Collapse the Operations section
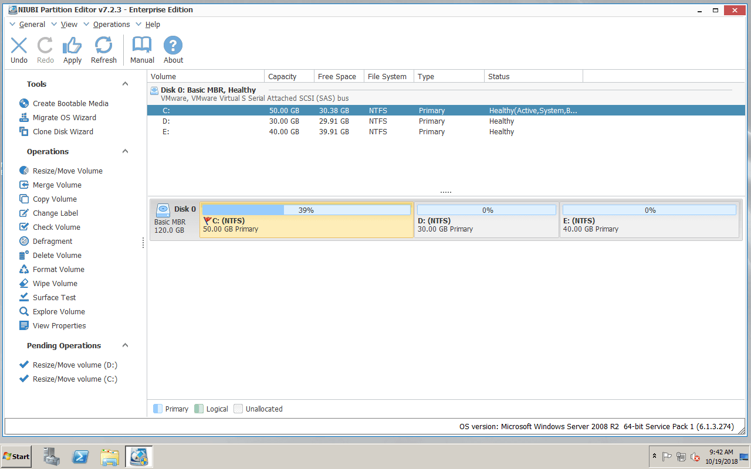751x469 pixels. coord(125,151)
